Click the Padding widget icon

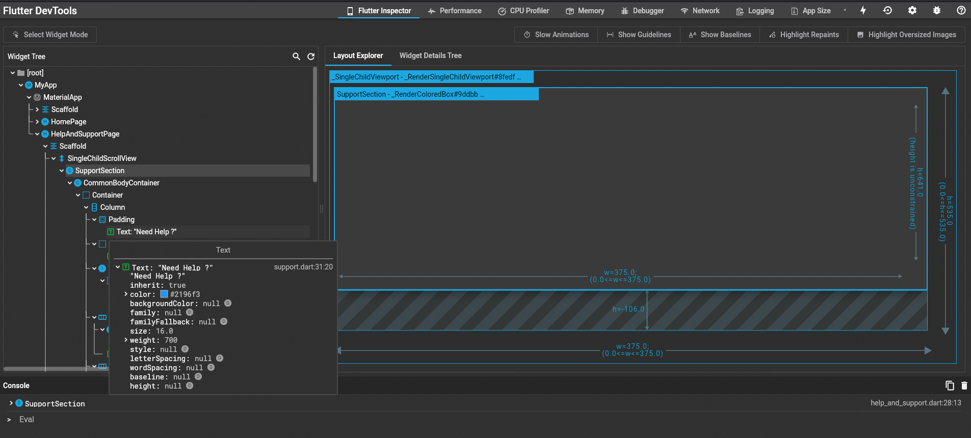tap(102, 220)
